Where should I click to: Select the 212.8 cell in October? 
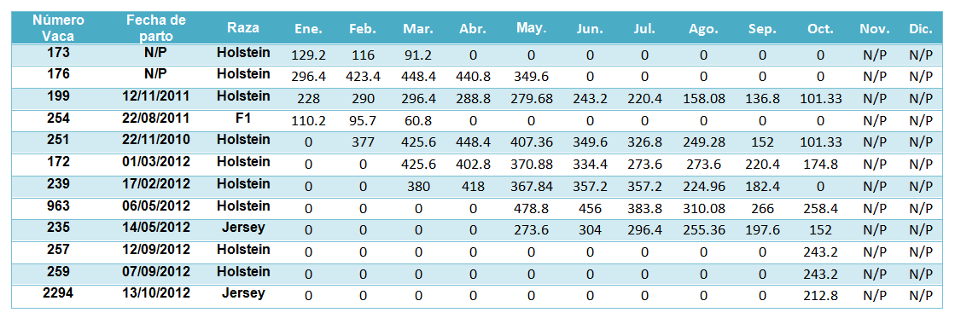pyautogui.click(x=820, y=297)
